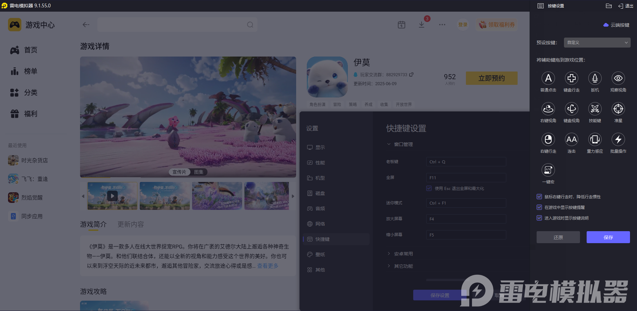637x311 pixels.
Task: Select the 连击 AA icon
Action: [x=572, y=140]
